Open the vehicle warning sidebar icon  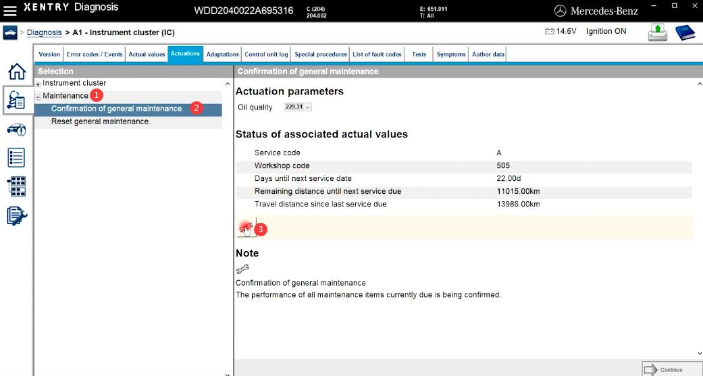click(x=17, y=130)
